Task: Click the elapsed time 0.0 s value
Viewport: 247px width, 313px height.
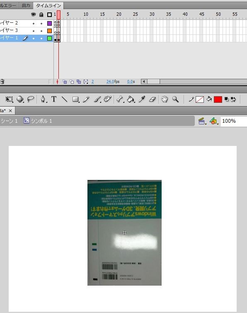Action: click(131, 82)
